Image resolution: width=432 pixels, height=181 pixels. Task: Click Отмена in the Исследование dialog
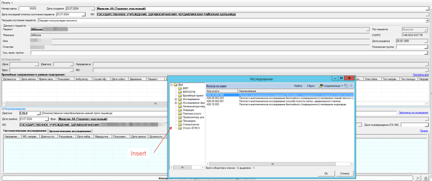click(345, 173)
